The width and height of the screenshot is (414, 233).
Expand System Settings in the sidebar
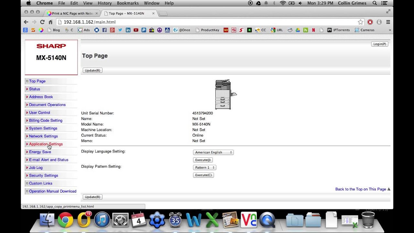[x=43, y=128]
